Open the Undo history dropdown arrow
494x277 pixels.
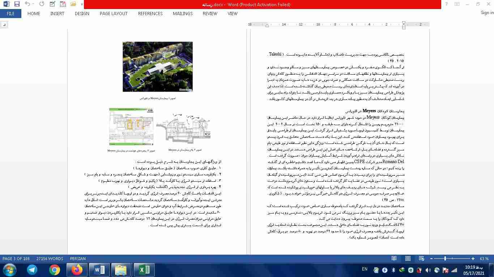(x=34, y=4)
